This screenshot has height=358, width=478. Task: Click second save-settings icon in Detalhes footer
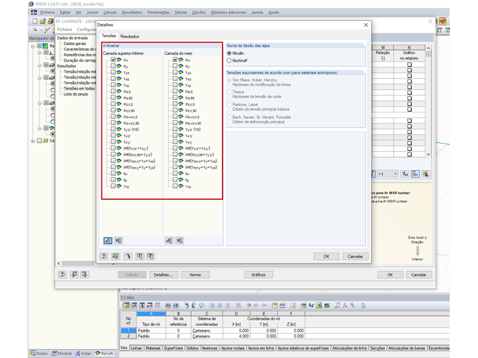point(150,256)
